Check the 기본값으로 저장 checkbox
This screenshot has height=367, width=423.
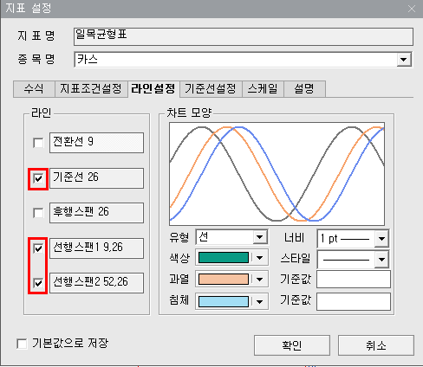pos(22,344)
